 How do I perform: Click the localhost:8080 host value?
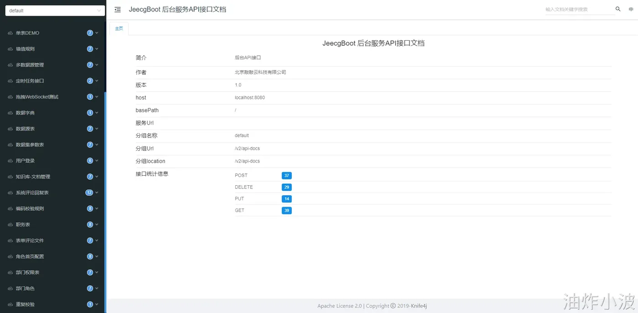click(250, 98)
